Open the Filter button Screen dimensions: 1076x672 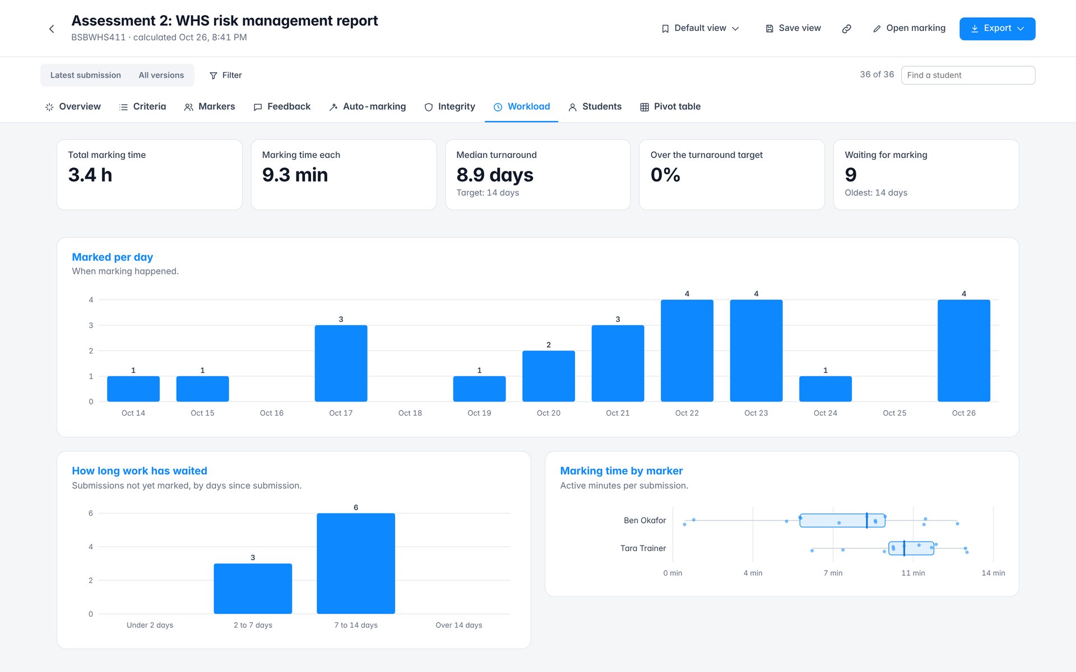click(225, 75)
